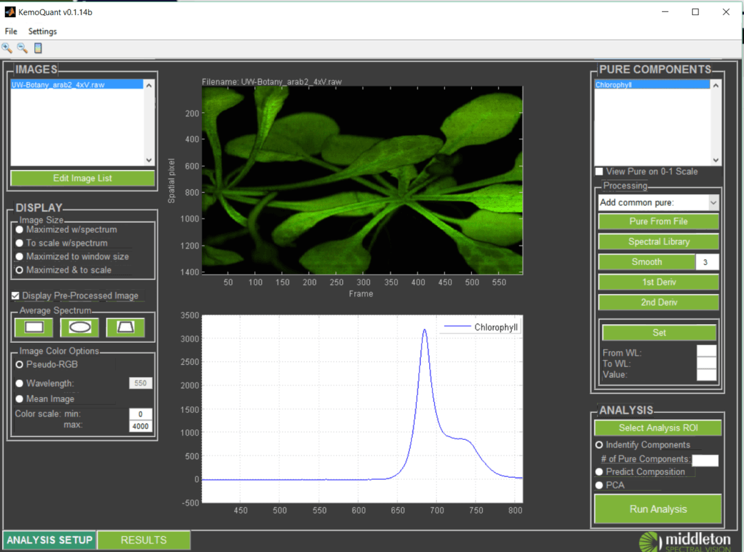Select the Predict Composition analysis mode
The width and height of the screenshot is (744, 552).
[599, 471]
